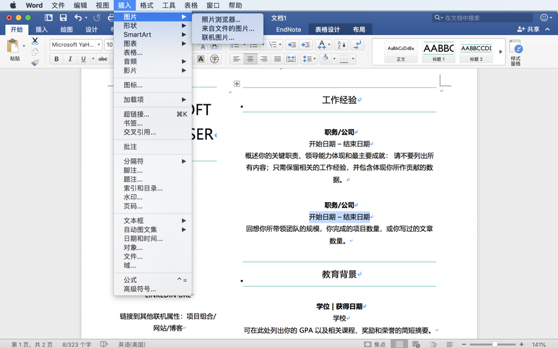Expand the 形状 submenu
558x348 pixels.
153,26
